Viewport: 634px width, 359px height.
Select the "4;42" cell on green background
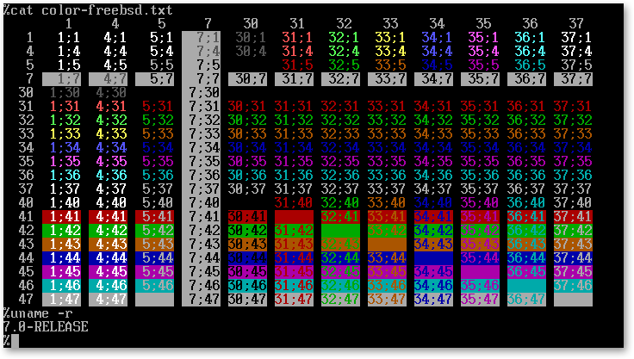[x=108, y=231]
